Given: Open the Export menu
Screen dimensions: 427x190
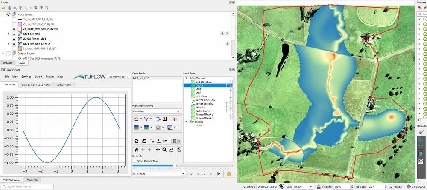Looking at the screenshot, I should 38,77.
